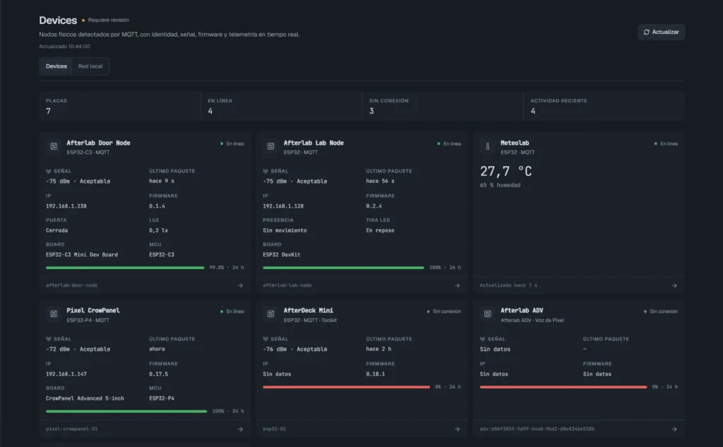Click the afterlab-lab-node identifier

(x=287, y=285)
